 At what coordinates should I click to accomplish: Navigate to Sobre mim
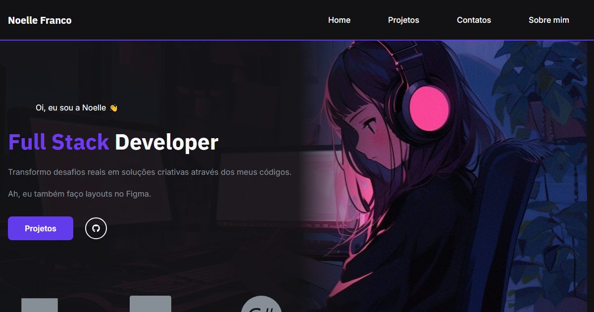click(x=549, y=20)
